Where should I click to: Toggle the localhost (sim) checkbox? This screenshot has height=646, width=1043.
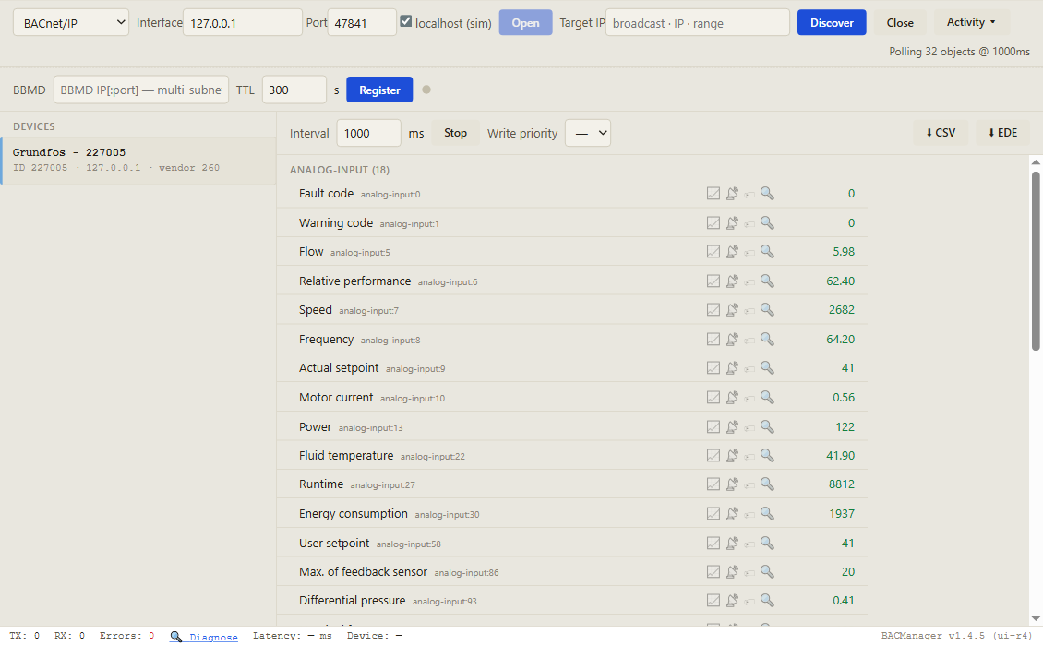coord(406,21)
